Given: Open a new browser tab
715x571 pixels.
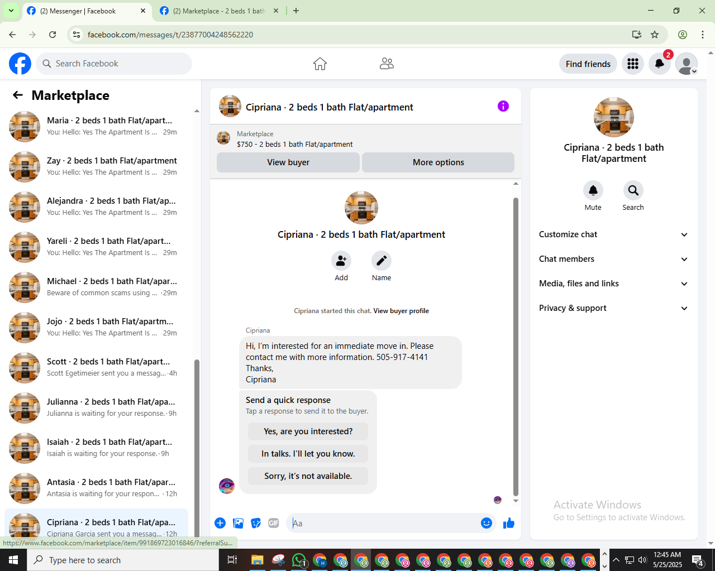Looking at the screenshot, I should [x=296, y=11].
